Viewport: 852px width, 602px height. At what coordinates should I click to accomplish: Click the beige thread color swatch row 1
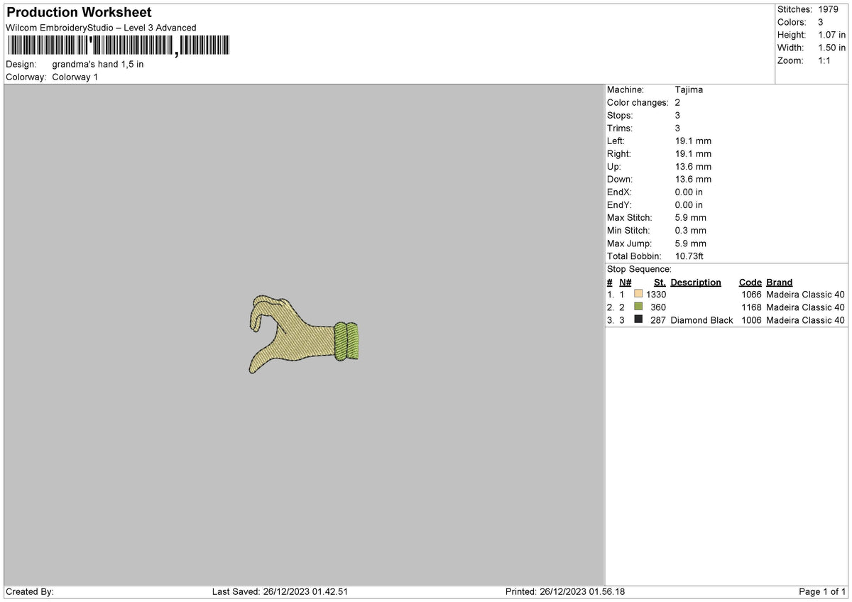point(638,294)
